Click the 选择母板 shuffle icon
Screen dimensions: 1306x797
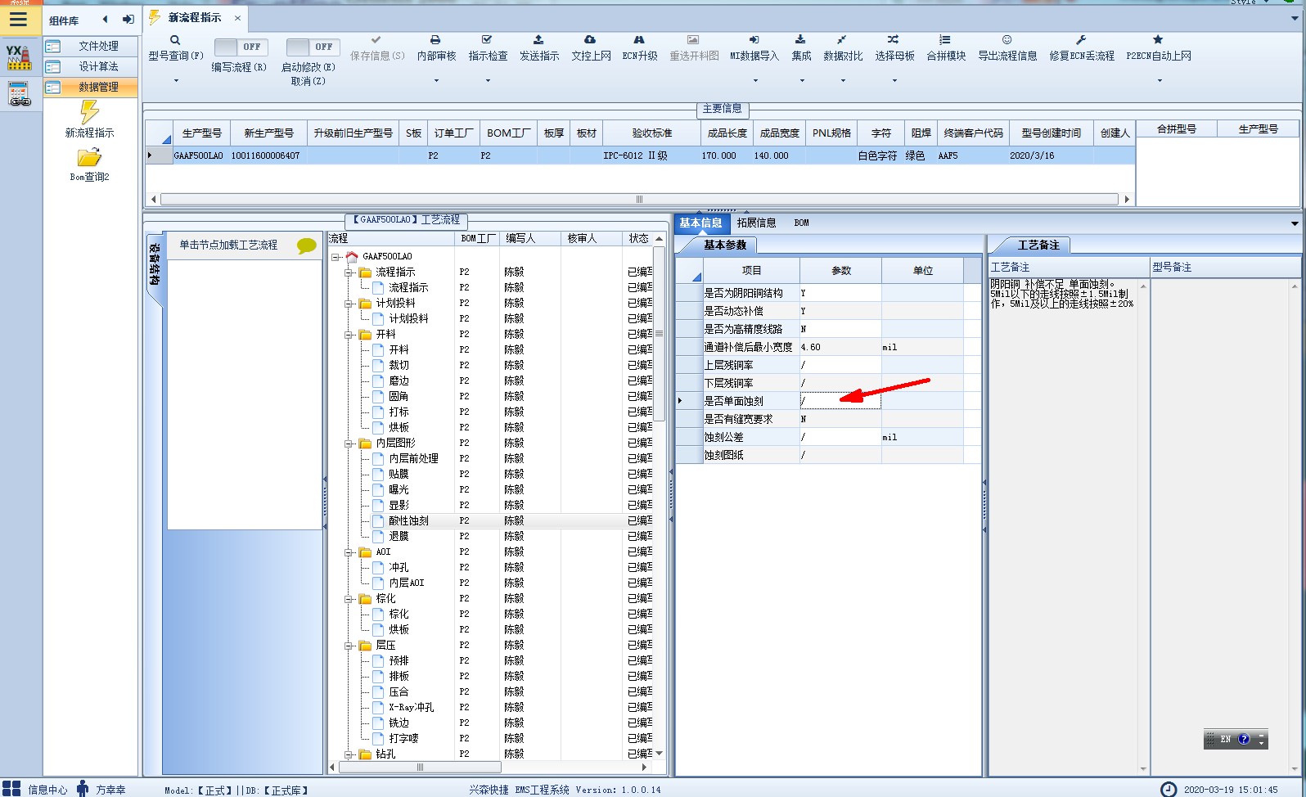coord(893,39)
